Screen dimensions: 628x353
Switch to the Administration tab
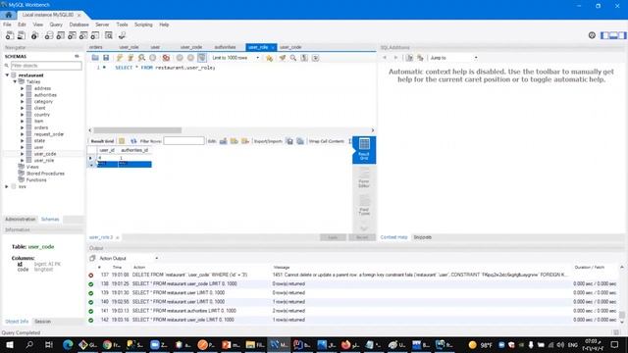[20, 220]
